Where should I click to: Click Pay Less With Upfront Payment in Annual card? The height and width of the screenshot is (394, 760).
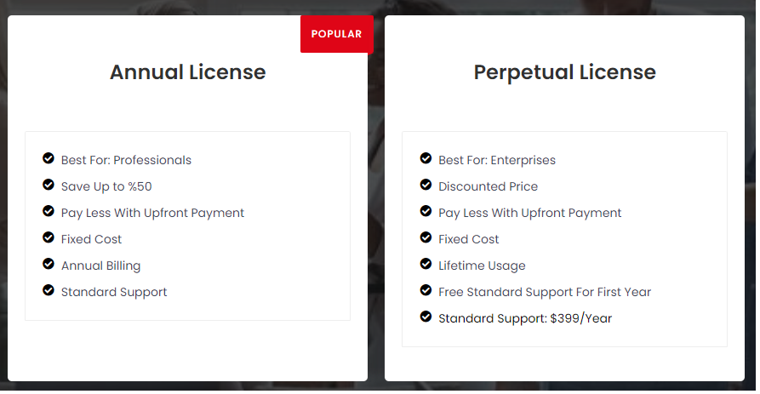[152, 214]
